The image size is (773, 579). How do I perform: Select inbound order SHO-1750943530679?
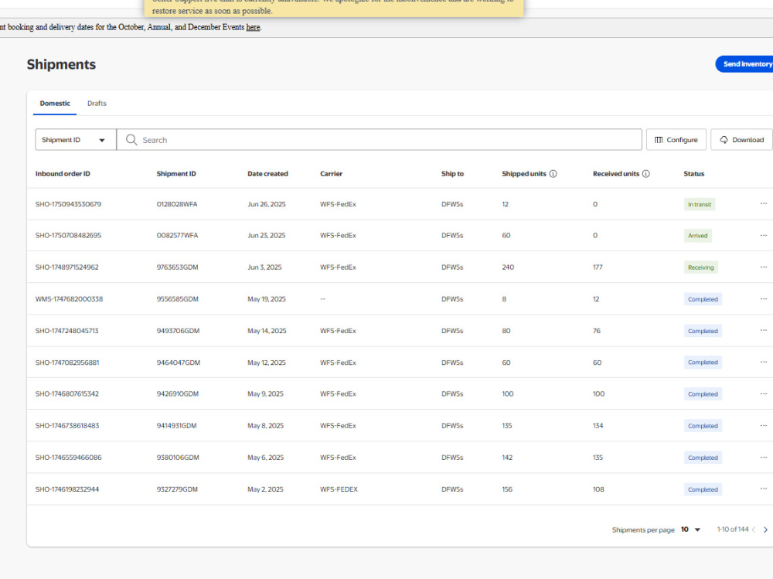(68, 203)
